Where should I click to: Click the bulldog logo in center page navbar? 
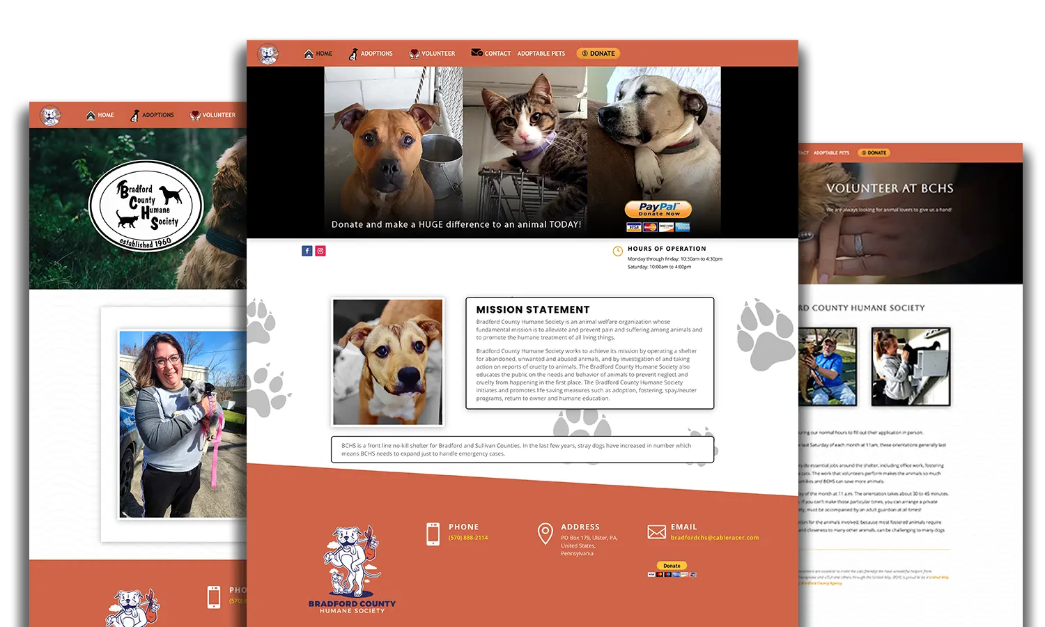268,54
